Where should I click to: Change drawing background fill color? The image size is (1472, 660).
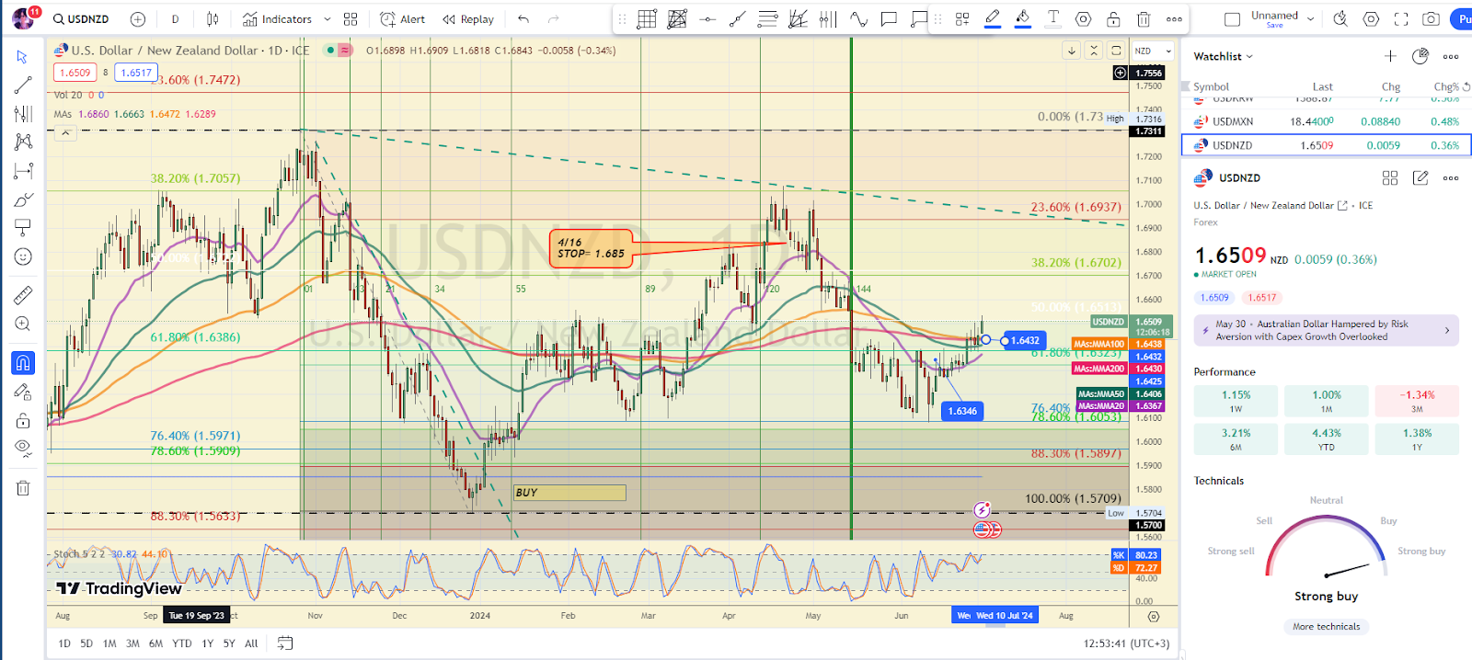(x=1022, y=19)
